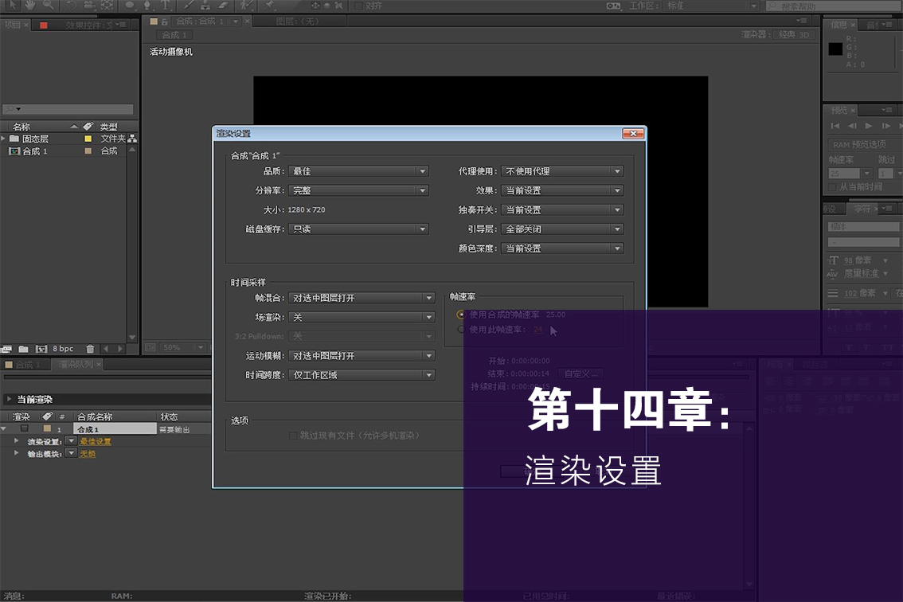Switch to the 合成 1 timeline tab
Viewport: 903px width, 602px height.
coord(27,364)
